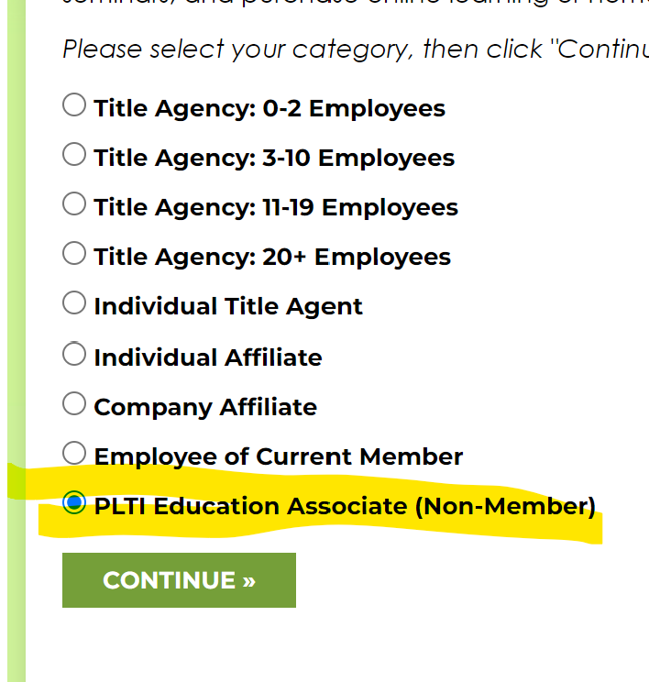Image resolution: width=649 pixels, height=682 pixels.
Task: Click the "Title Agency: 20+ Employees" label text
Action: [x=272, y=257]
